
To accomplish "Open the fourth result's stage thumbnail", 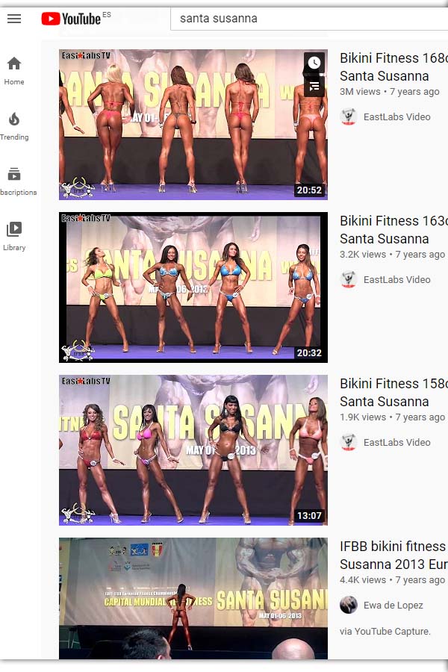I will coord(193,598).
